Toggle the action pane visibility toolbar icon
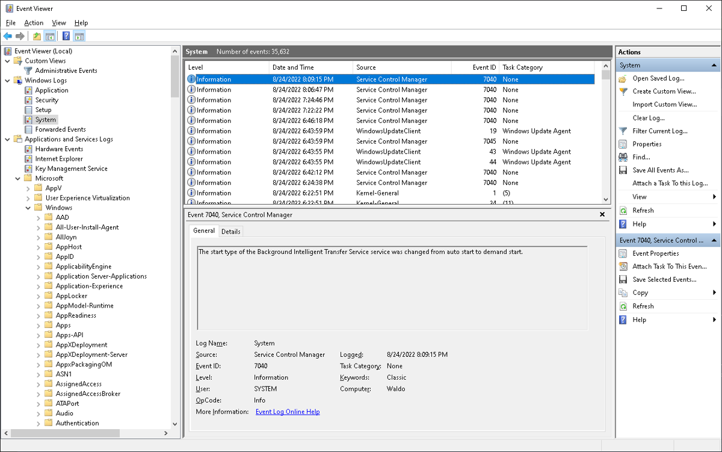Image resolution: width=722 pixels, height=452 pixels. pyautogui.click(x=79, y=36)
